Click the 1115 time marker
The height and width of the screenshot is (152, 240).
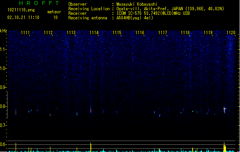117,33
